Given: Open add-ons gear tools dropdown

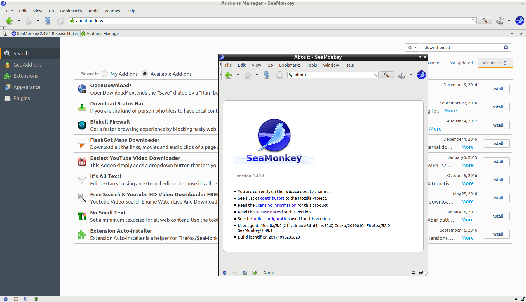Looking at the screenshot, I should [x=412, y=48].
